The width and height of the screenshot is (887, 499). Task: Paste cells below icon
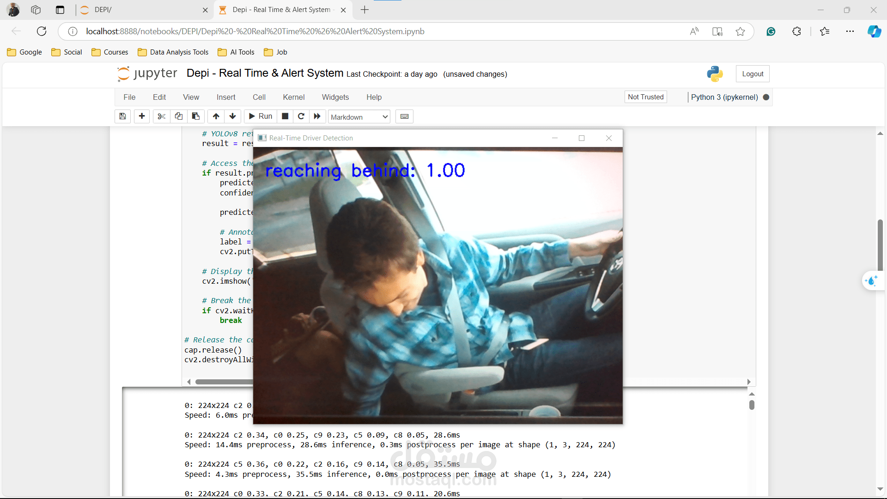tap(196, 116)
